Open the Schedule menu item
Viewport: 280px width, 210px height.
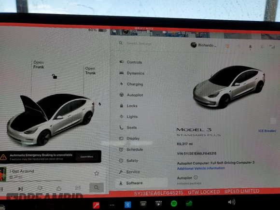pyautogui.click(x=131, y=150)
